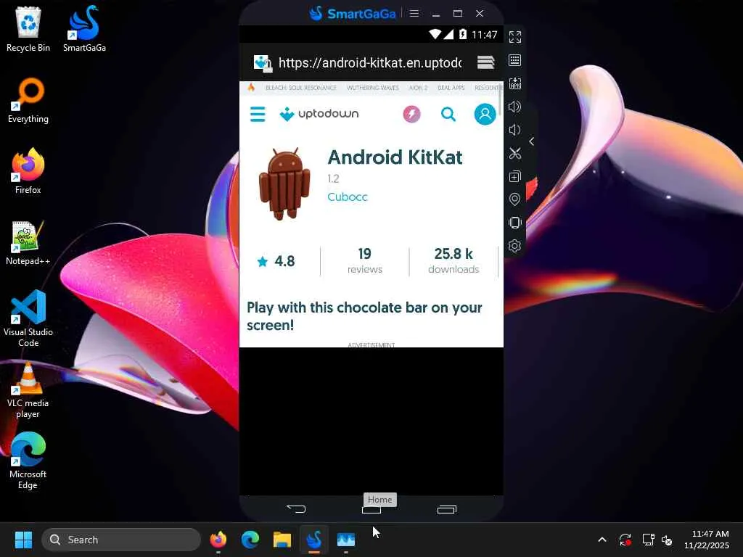The height and width of the screenshot is (557, 743).
Task: Launch Firefox from the taskbar
Action: pos(218,540)
